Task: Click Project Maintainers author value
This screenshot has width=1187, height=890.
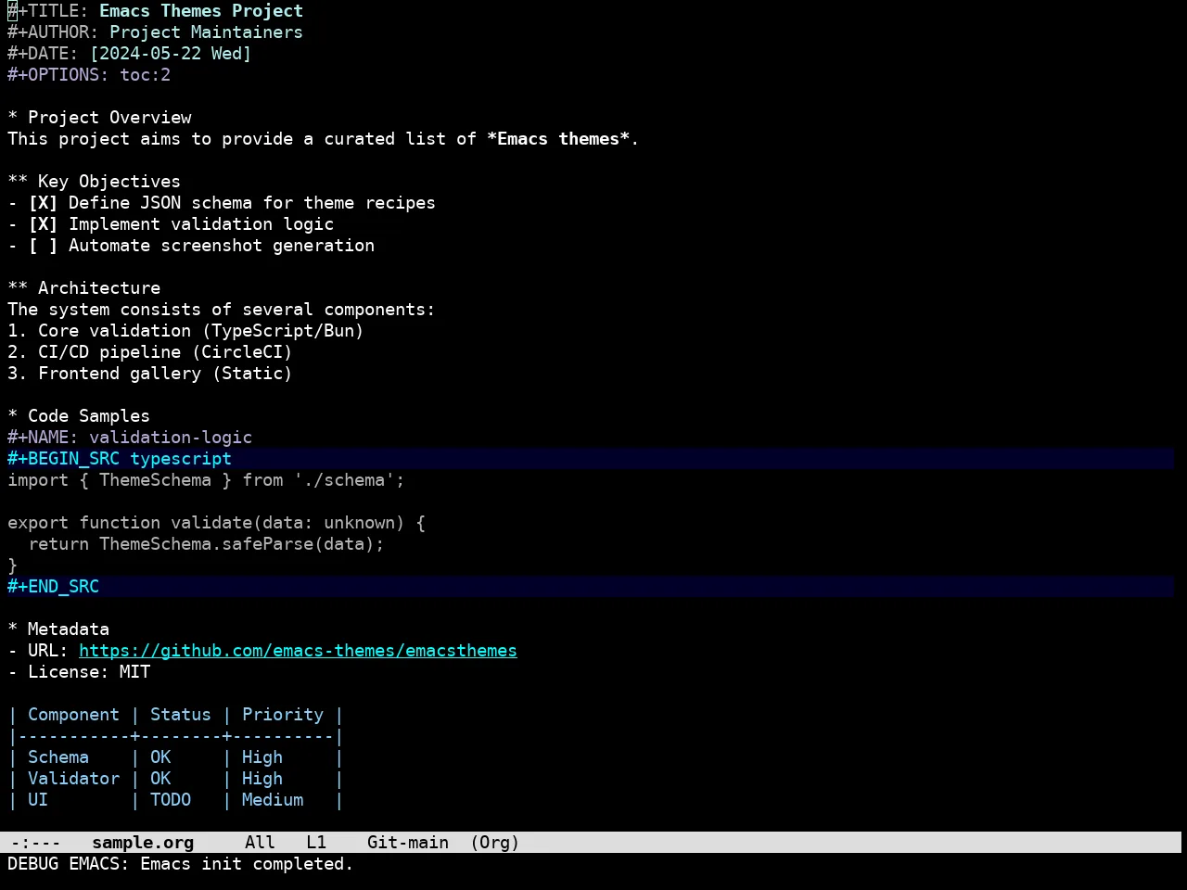Action: pyautogui.click(x=206, y=32)
